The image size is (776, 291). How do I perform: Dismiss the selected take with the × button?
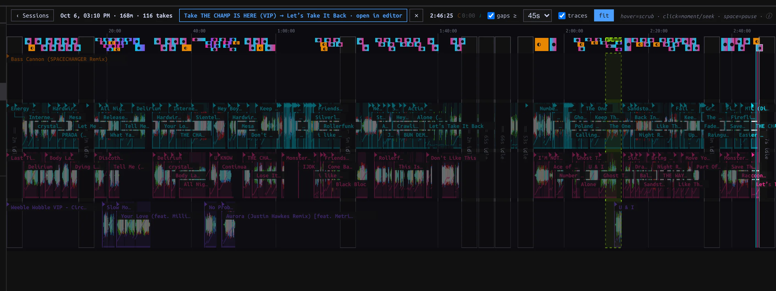point(416,16)
